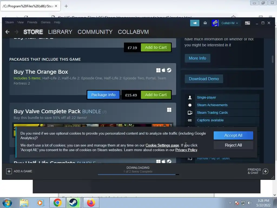
Task: Open the Cookie Settings page link
Action: click(162, 145)
